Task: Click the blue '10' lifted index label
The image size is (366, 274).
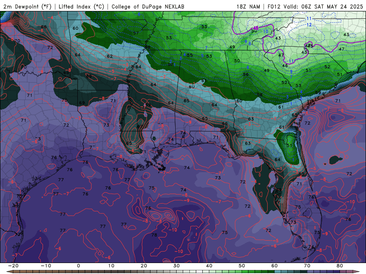Action: (x=266, y=31)
